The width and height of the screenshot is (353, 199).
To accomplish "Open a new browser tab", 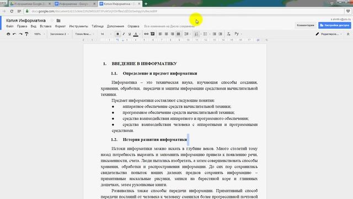I will pyautogui.click(x=146, y=4).
